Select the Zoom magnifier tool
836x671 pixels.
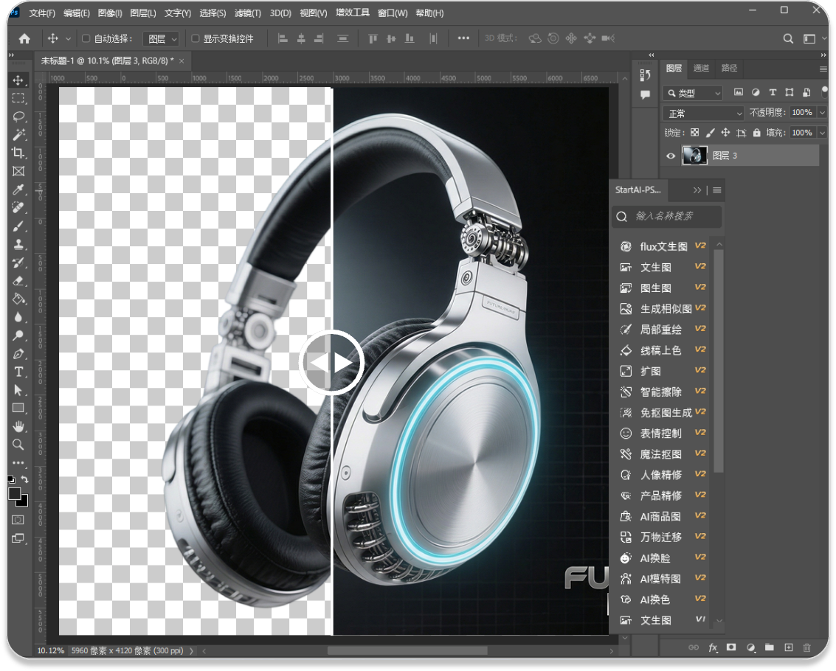(18, 445)
